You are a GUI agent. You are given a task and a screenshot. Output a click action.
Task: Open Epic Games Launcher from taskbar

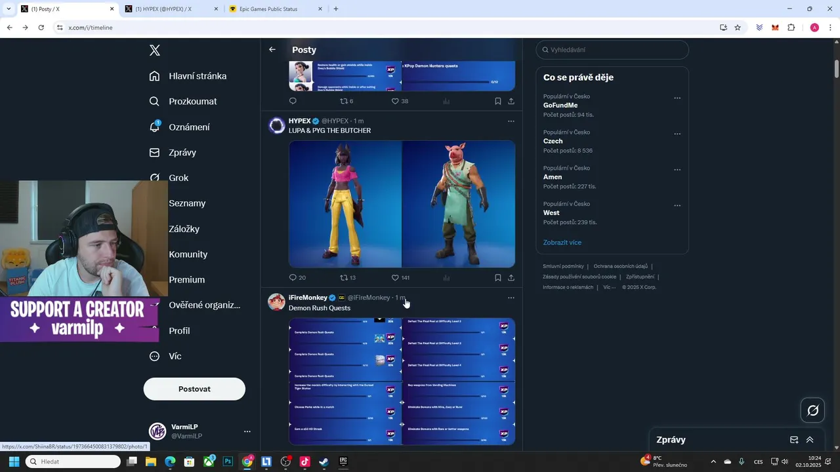pos(343,462)
